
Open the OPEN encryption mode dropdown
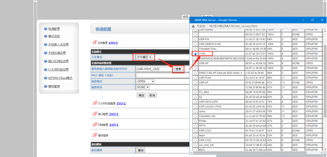pyautogui.click(x=145, y=81)
